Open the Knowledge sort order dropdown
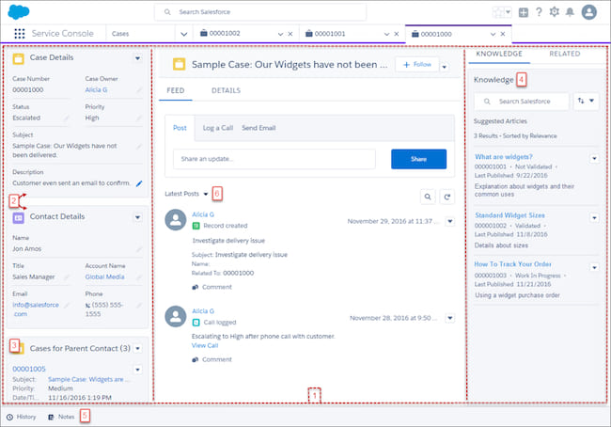The height and width of the screenshot is (427, 611). pyautogui.click(x=586, y=101)
